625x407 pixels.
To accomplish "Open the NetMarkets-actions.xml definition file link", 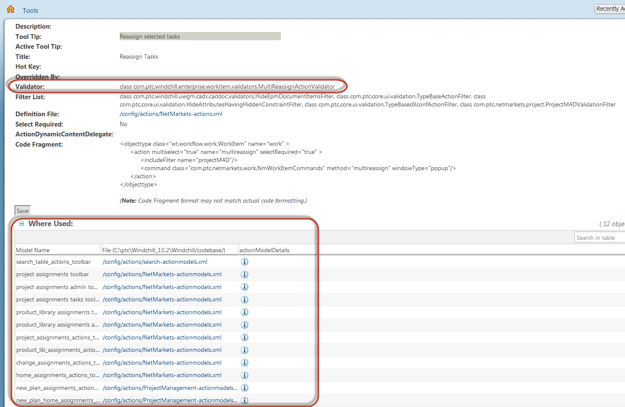I will (171, 114).
